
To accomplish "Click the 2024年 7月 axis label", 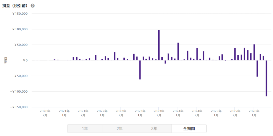I will (197, 113).
